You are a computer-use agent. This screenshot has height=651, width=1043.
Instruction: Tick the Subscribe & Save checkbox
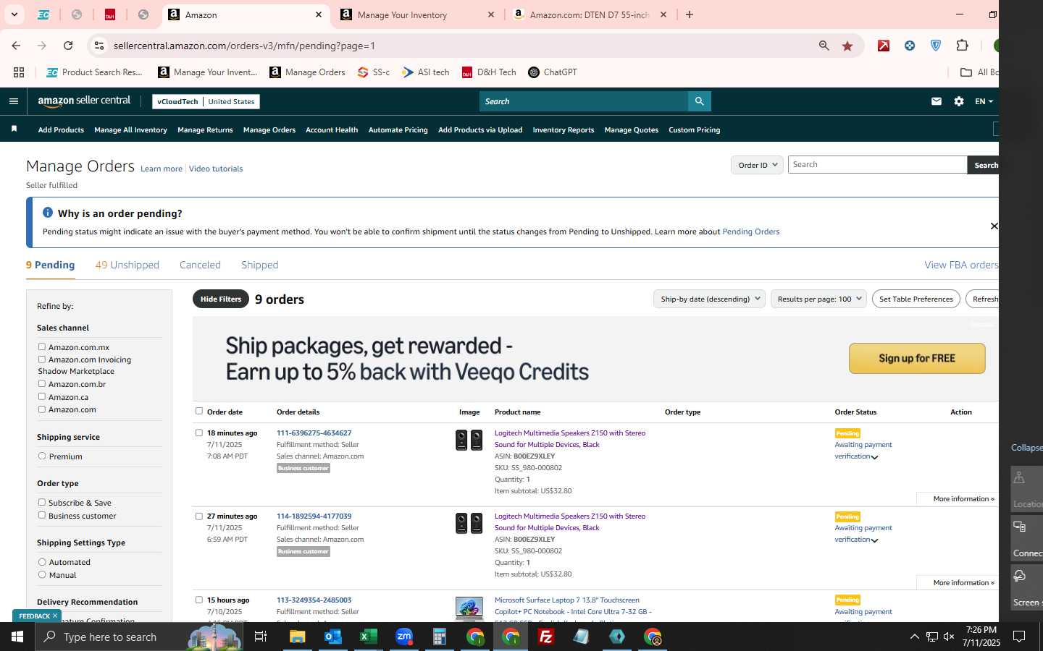click(42, 502)
